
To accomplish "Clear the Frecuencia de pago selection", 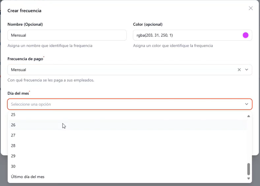I will [x=239, y=70].
